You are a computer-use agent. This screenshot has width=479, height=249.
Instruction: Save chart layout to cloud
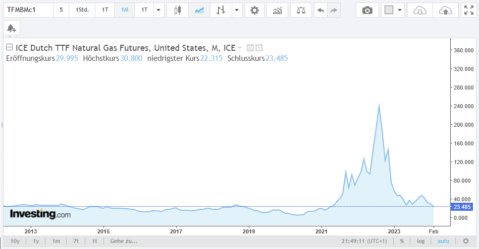click(445, 10)
